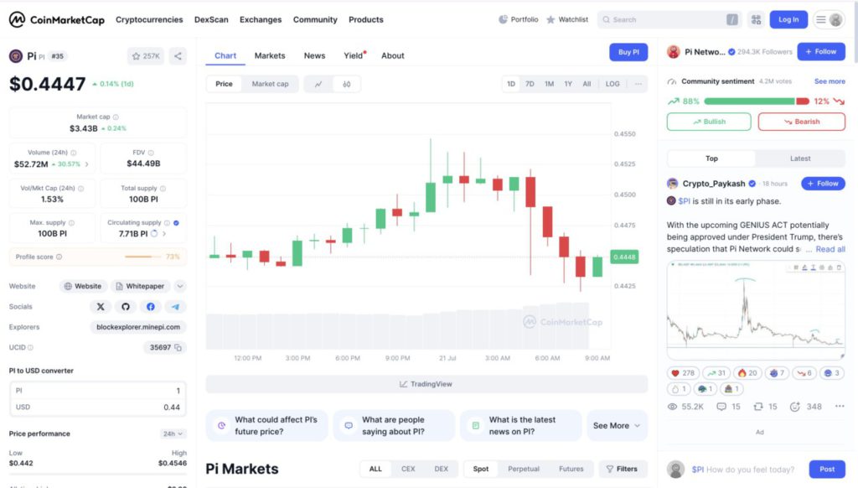
Task: Expand more website links chevron
Action: 180,286
